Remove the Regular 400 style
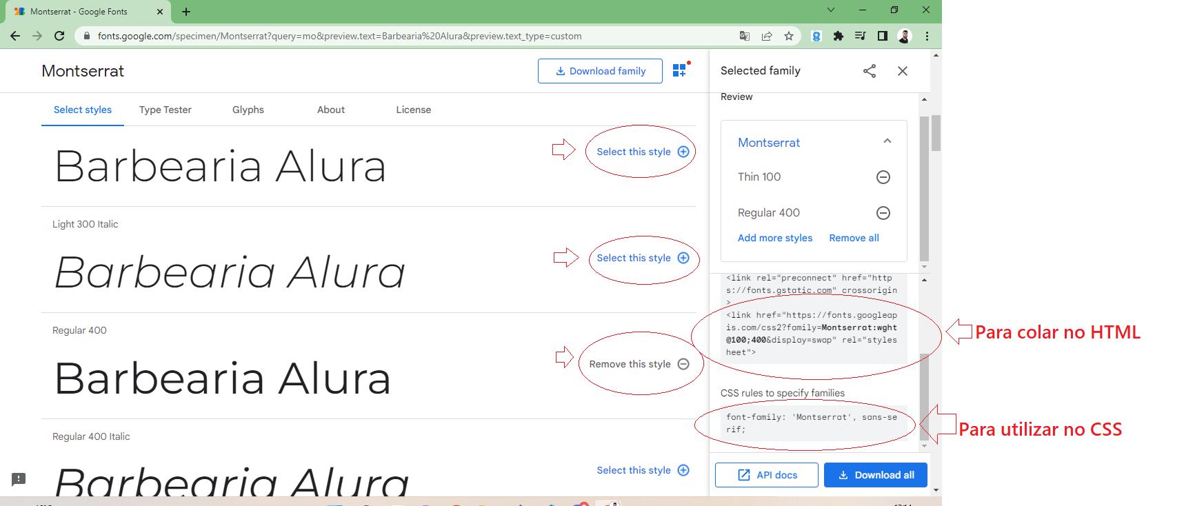This screenshot has height=506, width=1184. (639, 364)
